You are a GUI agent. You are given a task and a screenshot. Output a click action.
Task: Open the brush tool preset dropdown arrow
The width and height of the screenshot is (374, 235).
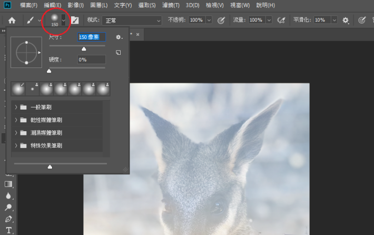pos(40,21)
